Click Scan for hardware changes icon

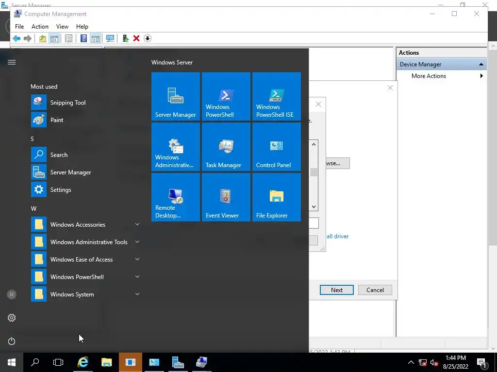tap(110, 39)
